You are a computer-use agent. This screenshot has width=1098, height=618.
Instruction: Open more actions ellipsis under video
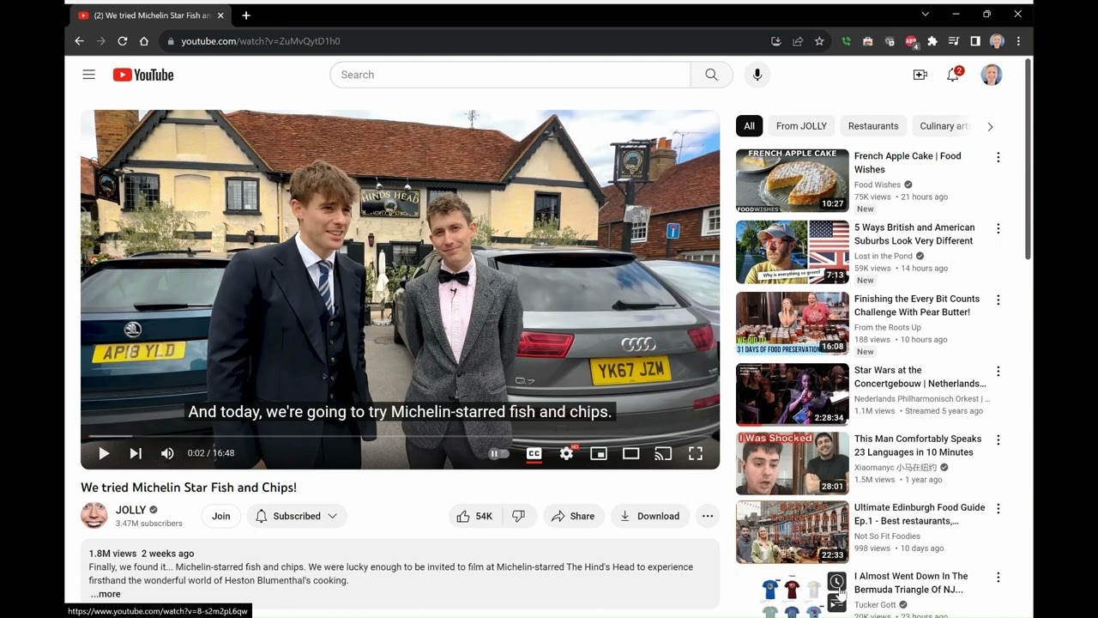pyautogui.click(x=708, y=516)
